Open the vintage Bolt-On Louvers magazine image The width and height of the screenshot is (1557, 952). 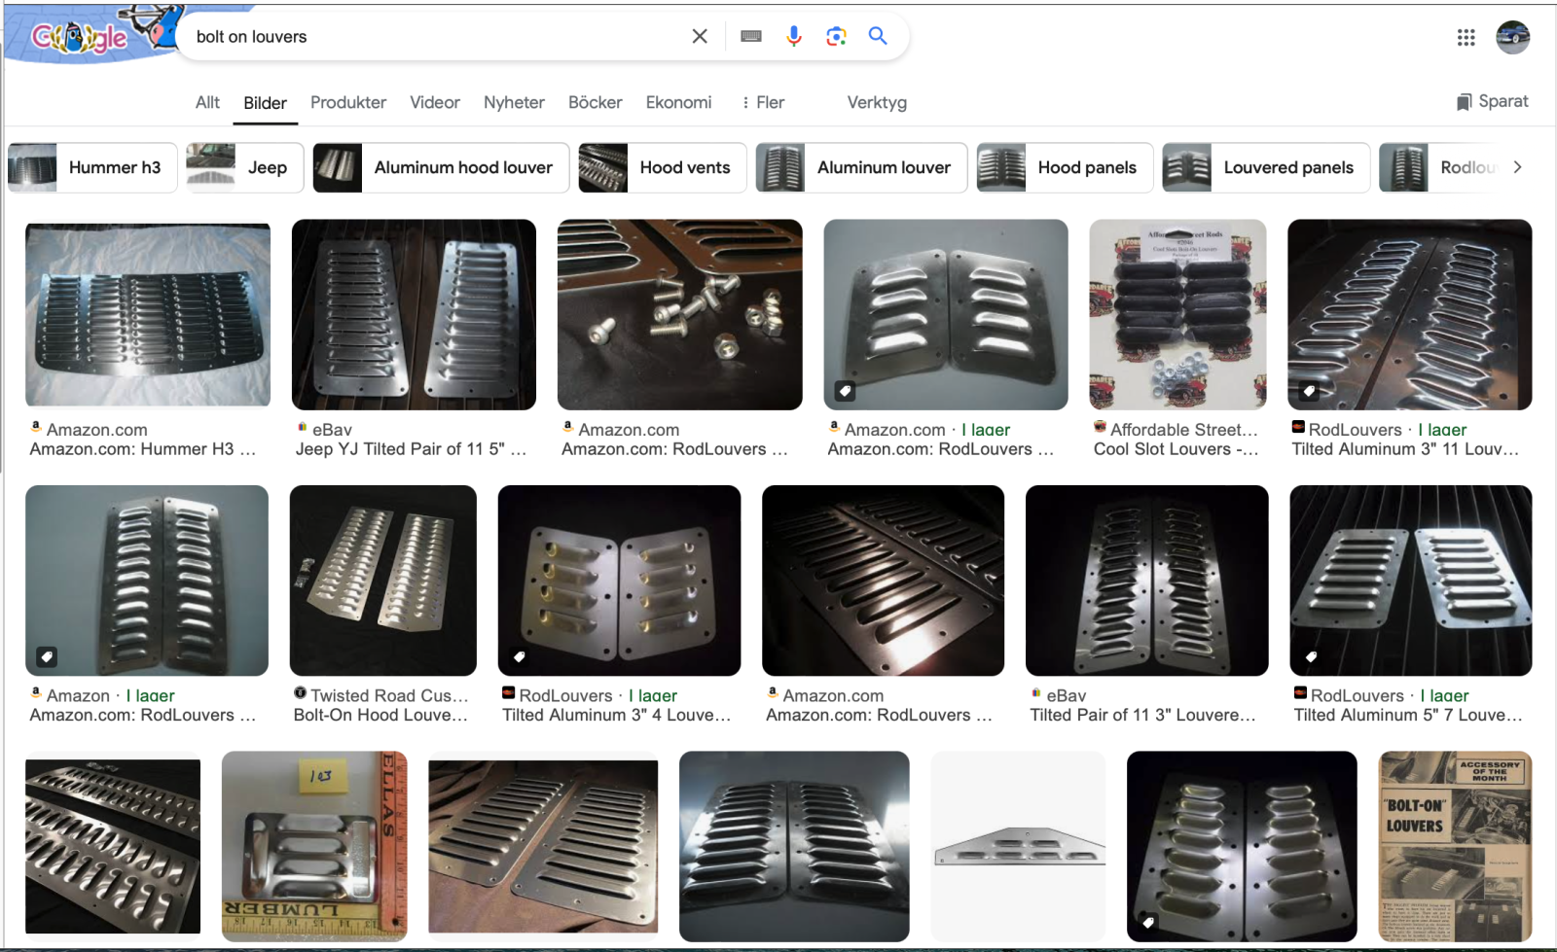click(1455, 846)
